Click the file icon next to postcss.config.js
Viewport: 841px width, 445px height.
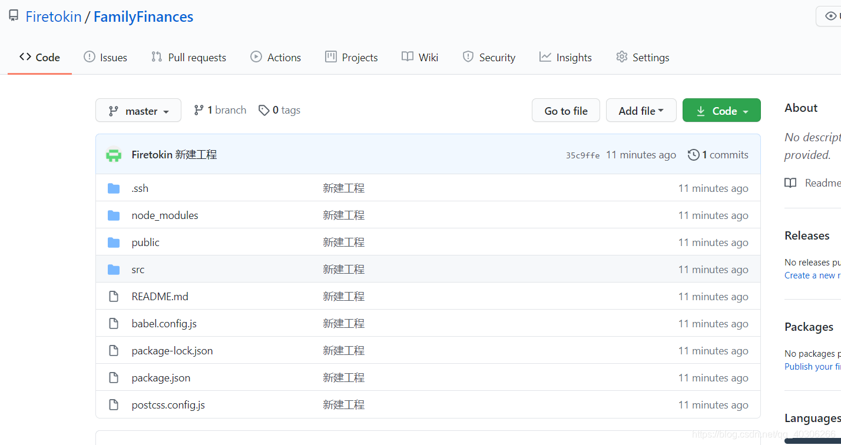(x=114, y=405)
